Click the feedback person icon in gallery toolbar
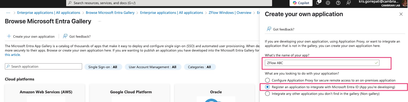Image resolution: width=408 pixels, height=102 pixels. coord(65,36)
